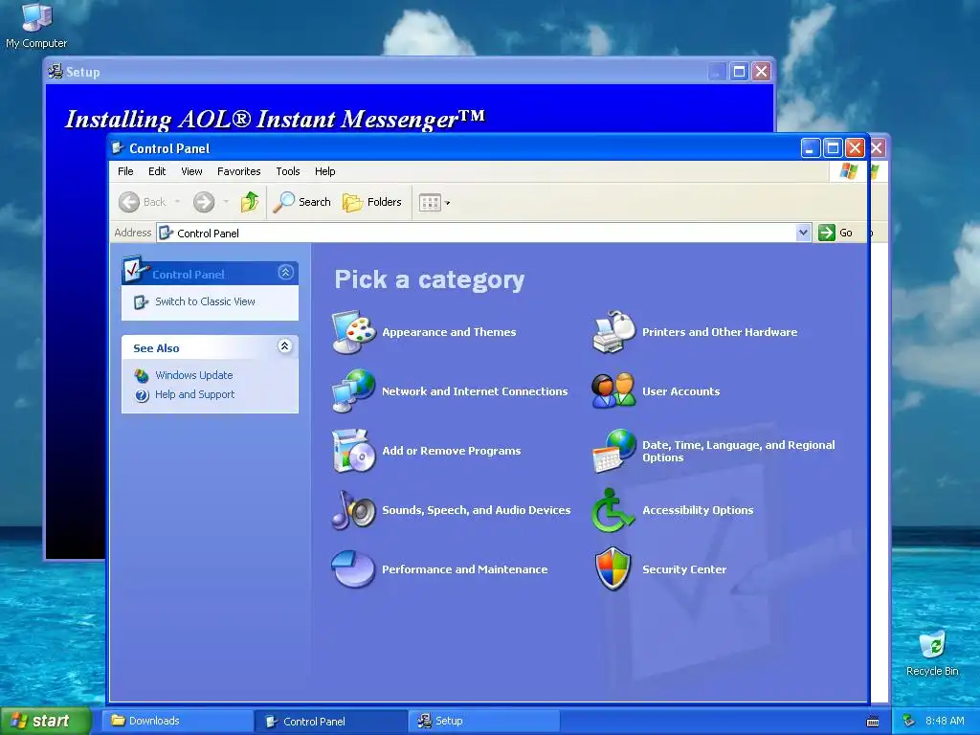Switch to Setup taskbar button
980x735 pixels.
[483, 721]
